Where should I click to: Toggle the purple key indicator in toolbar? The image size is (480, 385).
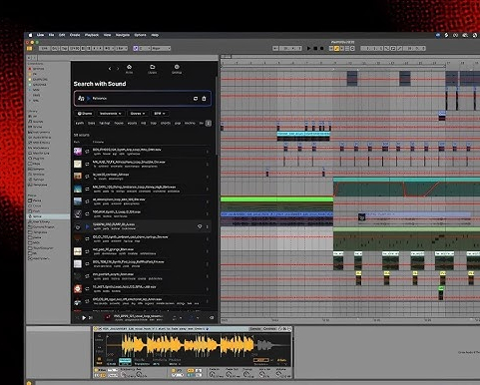pos(136,48)
